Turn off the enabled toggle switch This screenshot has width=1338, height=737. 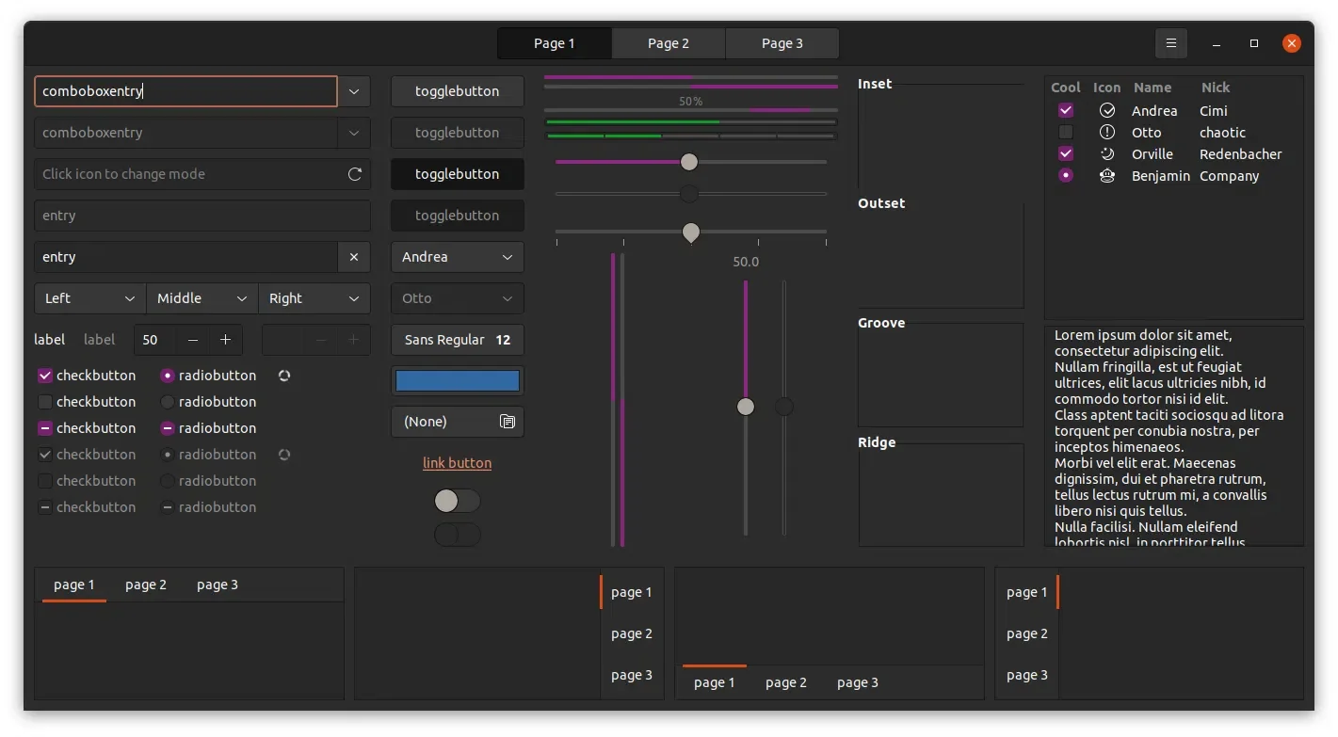(457, 500)
